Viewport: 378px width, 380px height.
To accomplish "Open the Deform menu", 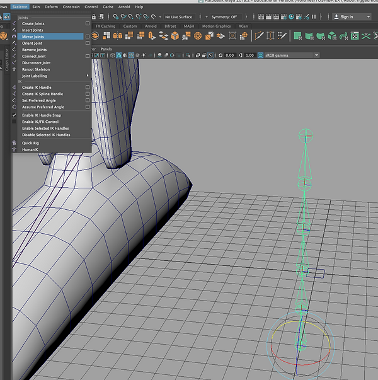I will pyautogui.click(x=51, y=7).
